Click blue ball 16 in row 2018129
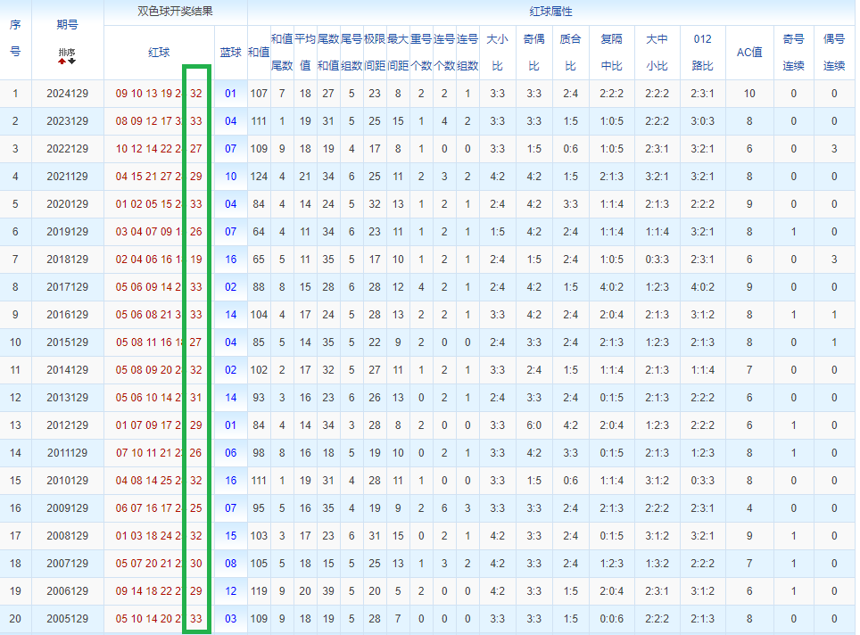 pos(230,260)
